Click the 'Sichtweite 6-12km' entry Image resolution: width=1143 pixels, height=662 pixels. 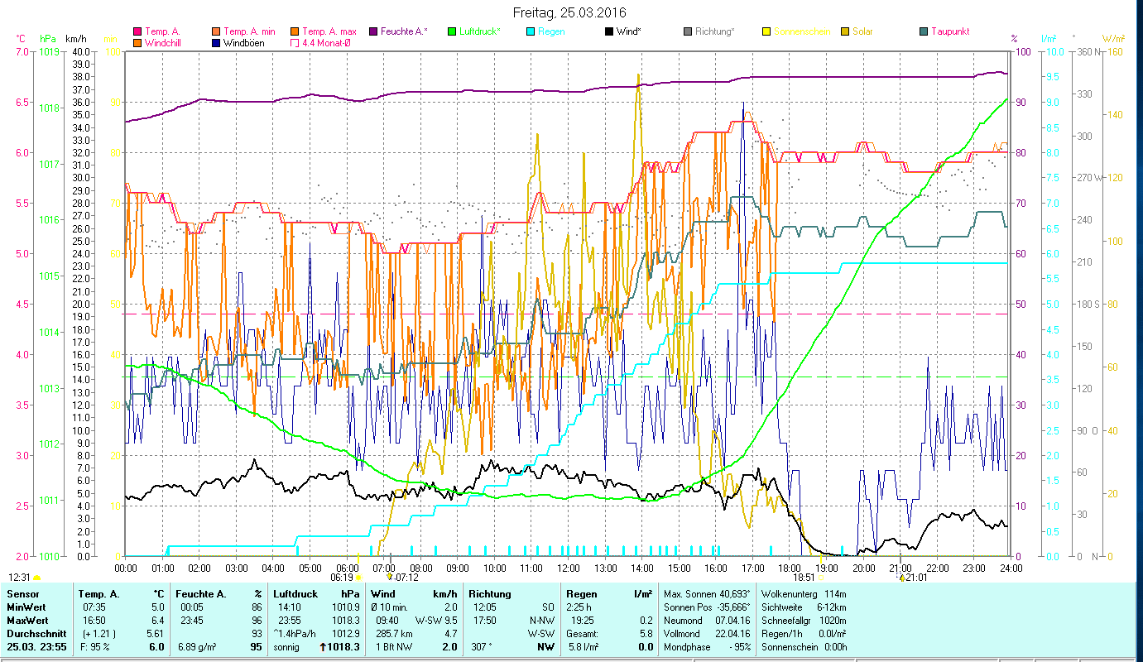click(x=803, y=607)
